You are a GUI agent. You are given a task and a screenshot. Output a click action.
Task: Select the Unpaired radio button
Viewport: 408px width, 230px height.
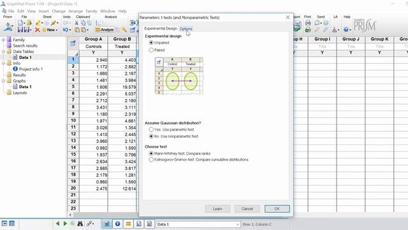click(151, 43)
